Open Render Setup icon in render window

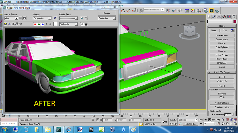pyautogui.click(x=82, y=18)
